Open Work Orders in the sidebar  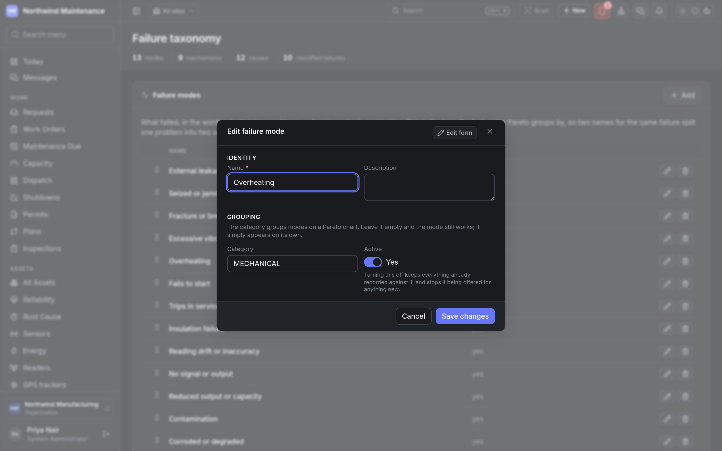click(44, 130)
